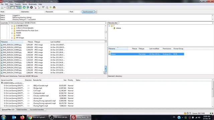Sort local files by Filesize column

[x=28, y=42]
